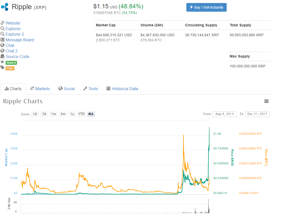Click the $4,367,830,000 USD volume value
286x215 pixels.
[157, 35]
